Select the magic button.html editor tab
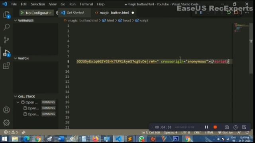This screenshot has height=143, width=255. [114, 13]
